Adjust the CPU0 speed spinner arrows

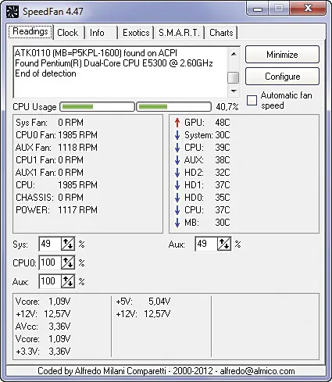coord(68,262)
